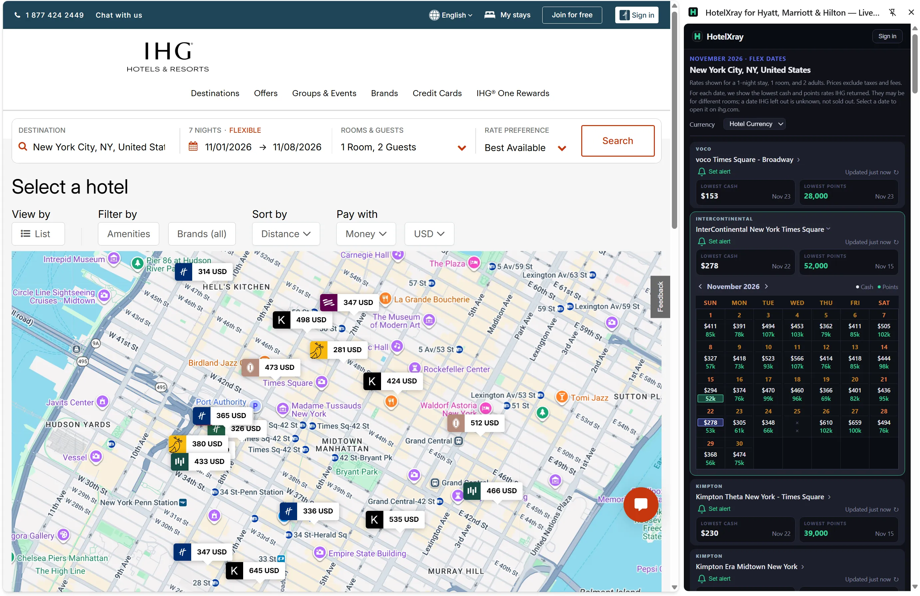Select the 498 USD Kimpton map marker
The height and width of the screenshot is (596, 920).
point(303,320)
